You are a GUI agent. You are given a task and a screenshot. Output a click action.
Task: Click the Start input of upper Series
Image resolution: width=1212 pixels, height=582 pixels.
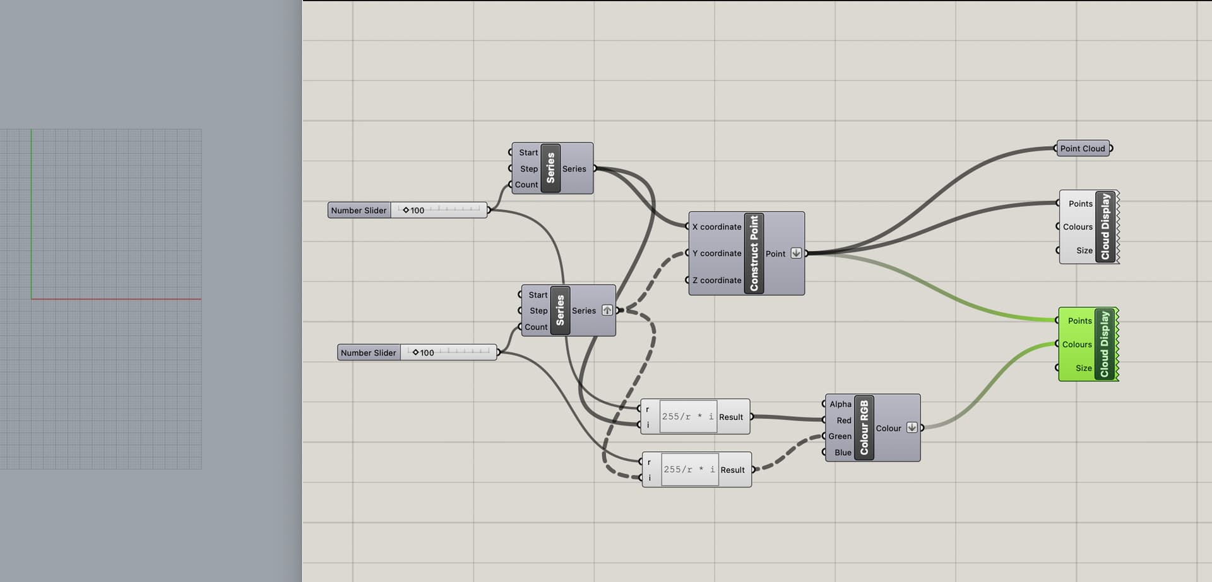pos(528,152)
